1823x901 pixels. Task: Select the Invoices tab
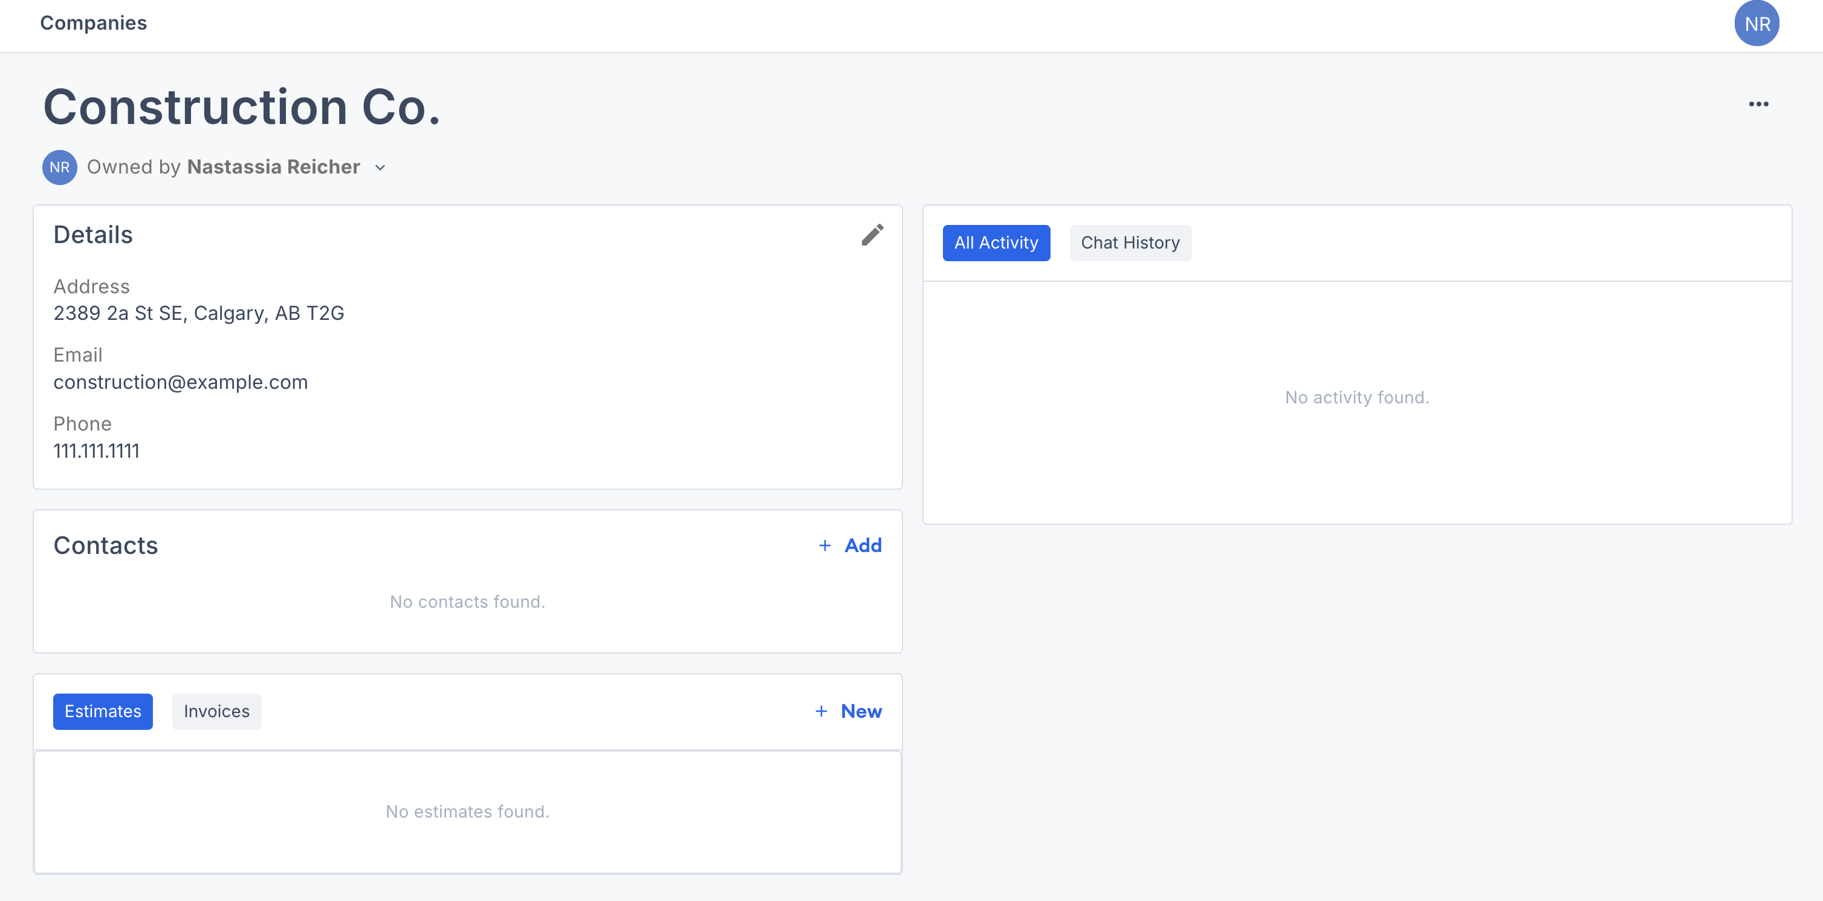click(216, 711)
